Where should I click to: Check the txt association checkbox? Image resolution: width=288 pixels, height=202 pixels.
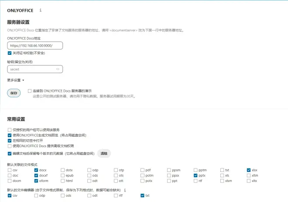click(x=222, y=170)
